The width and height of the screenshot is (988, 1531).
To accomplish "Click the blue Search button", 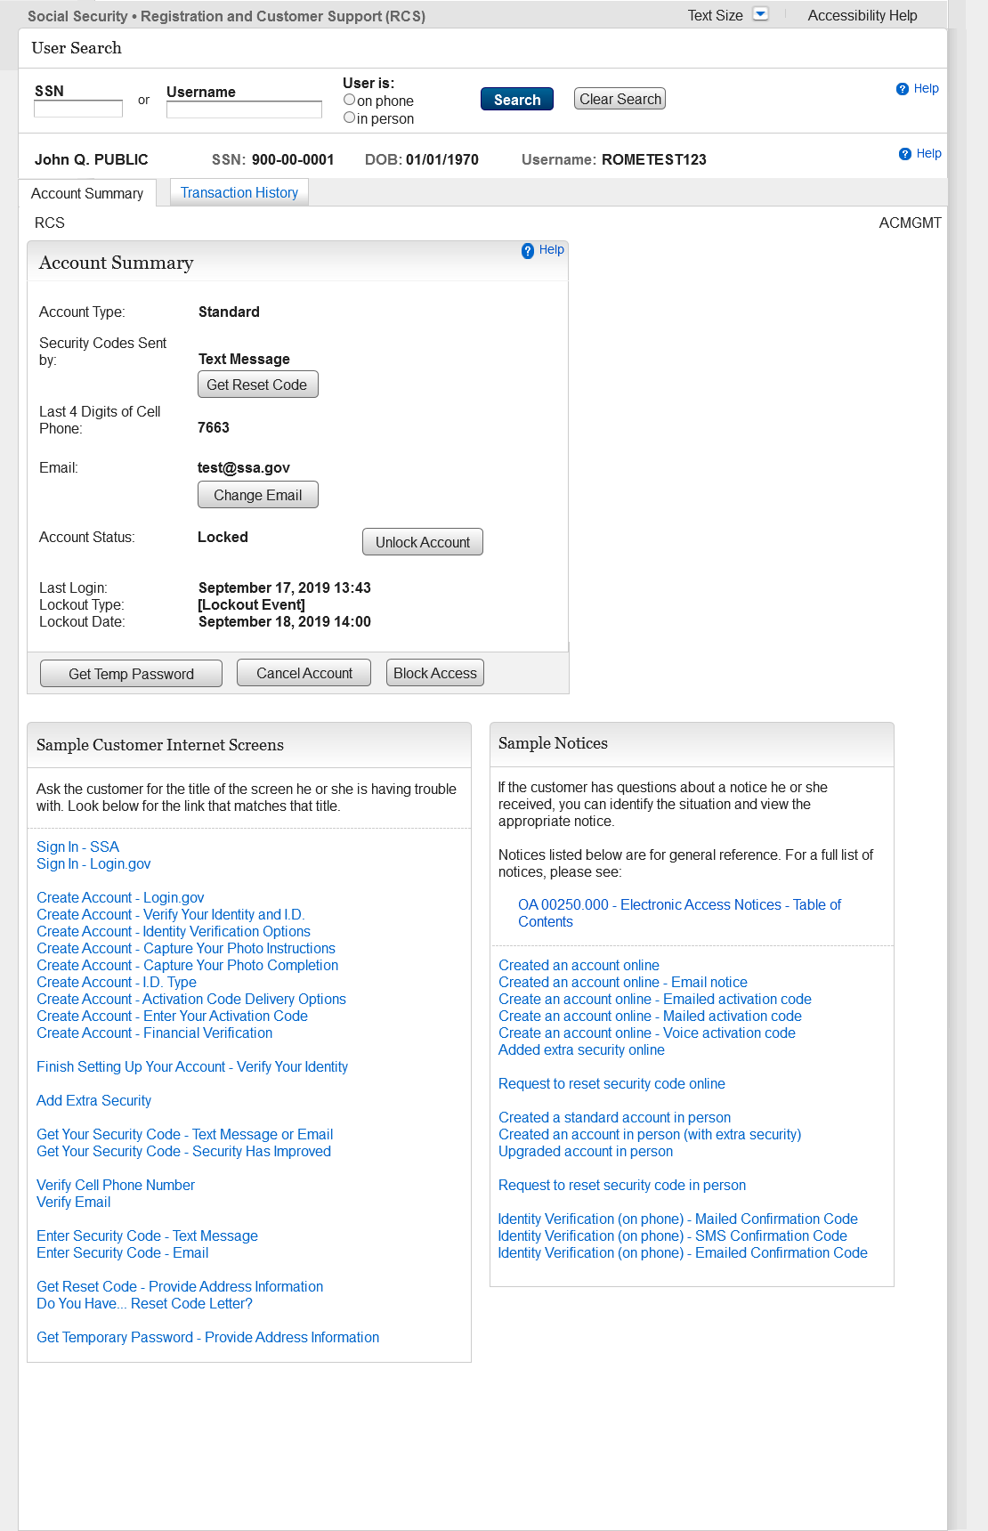I will pos(517,99).
